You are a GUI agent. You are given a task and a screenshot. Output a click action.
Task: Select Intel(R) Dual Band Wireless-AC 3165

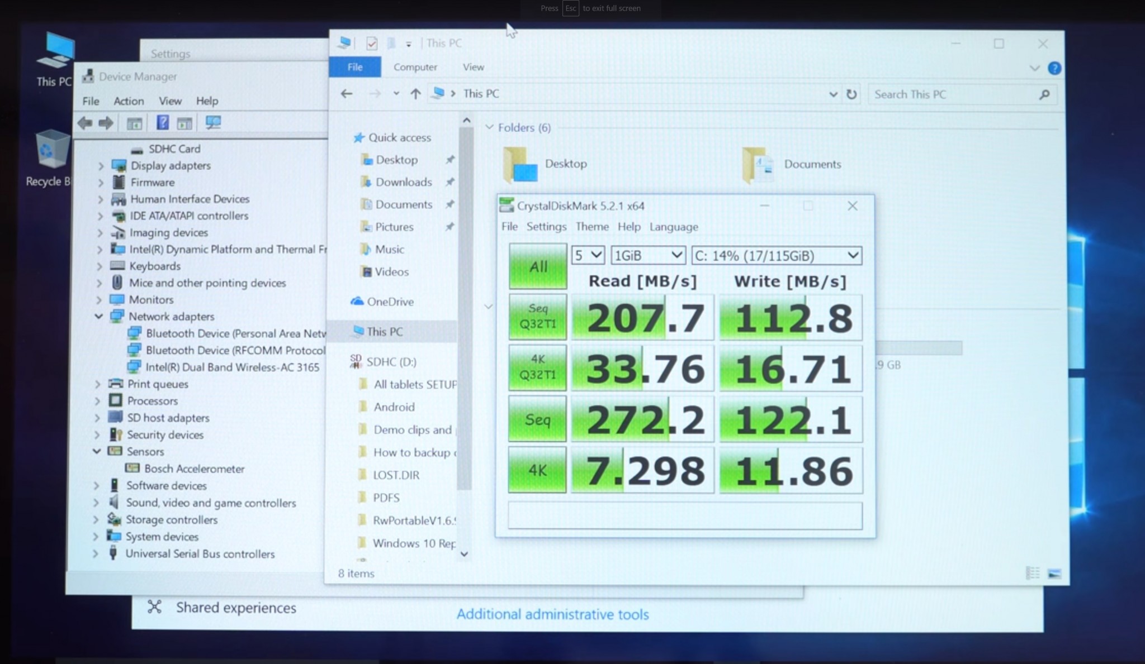[x=232, y=367]
